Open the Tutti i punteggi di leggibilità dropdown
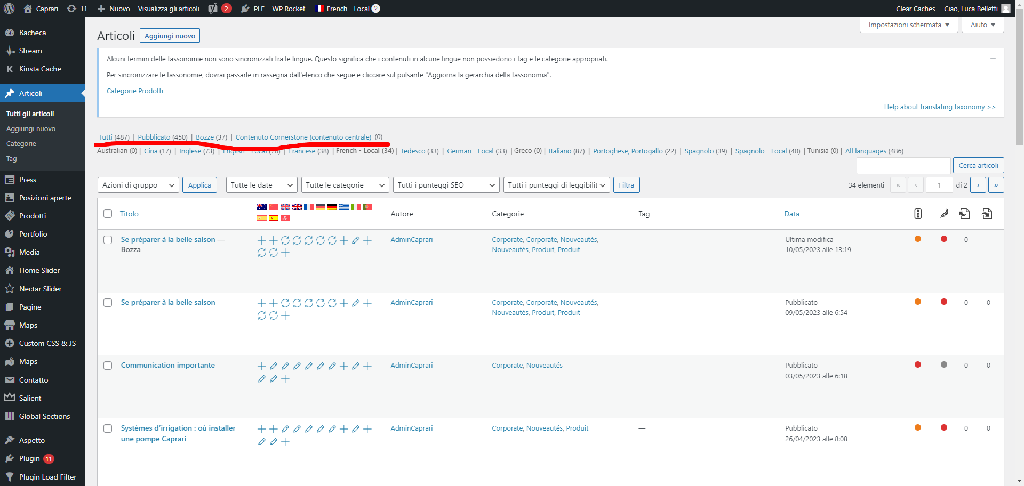 click(x=556, y=185)
